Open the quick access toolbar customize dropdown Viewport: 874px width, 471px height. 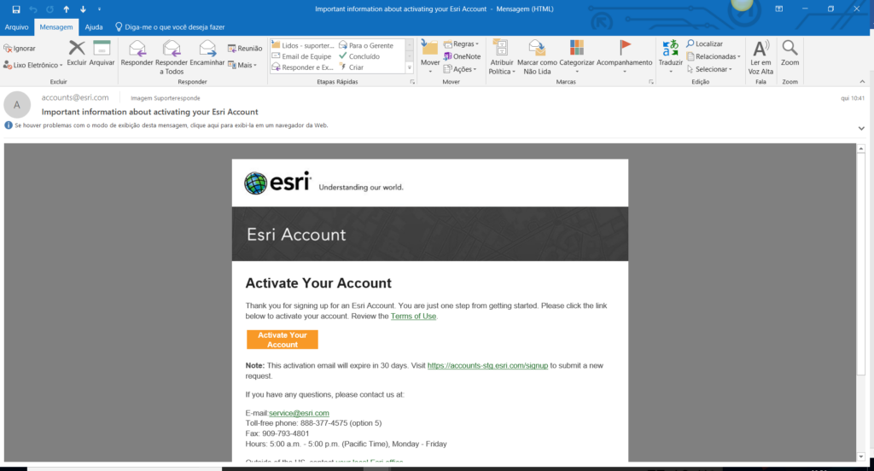point(99,9)
